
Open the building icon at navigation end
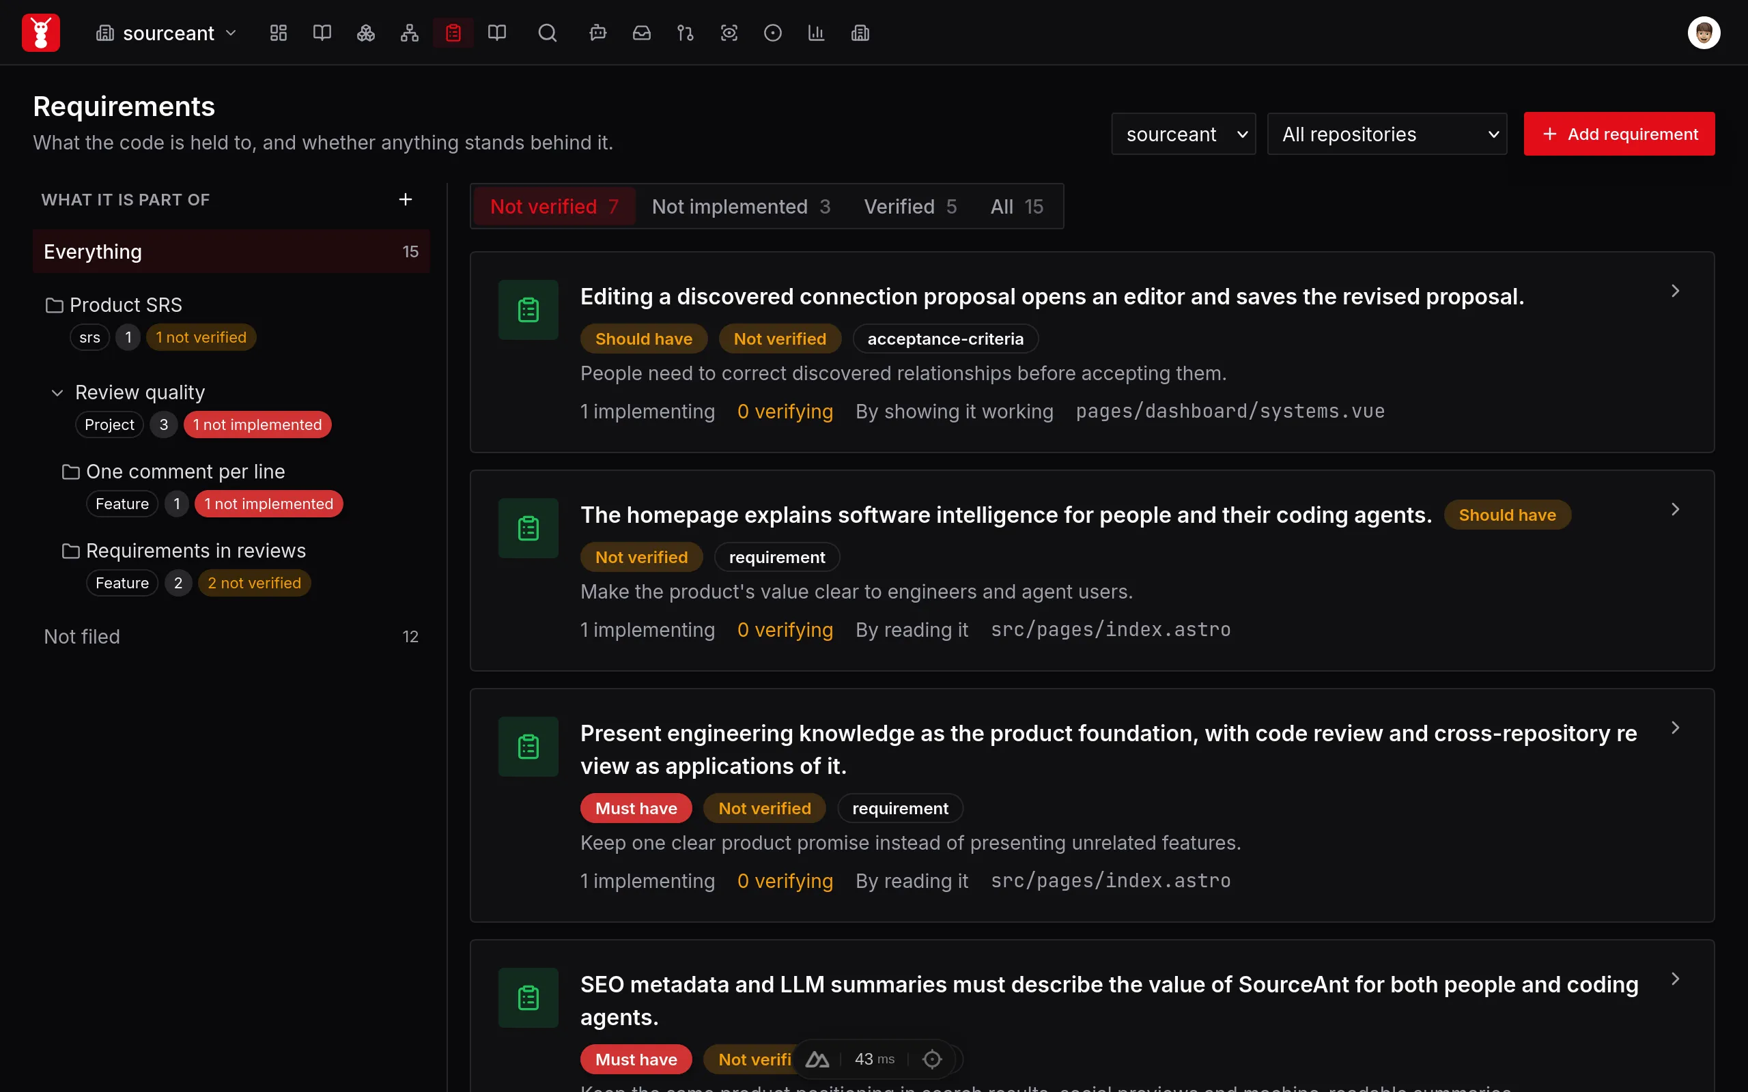click(x=860, y=33)
